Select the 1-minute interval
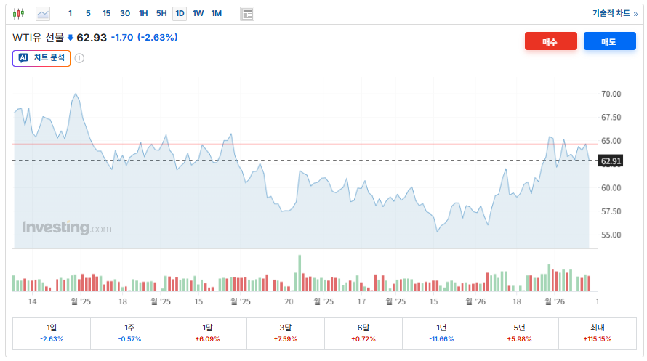Image resolution: width=647 pixels, height=361 pixels. click(70, 14)
